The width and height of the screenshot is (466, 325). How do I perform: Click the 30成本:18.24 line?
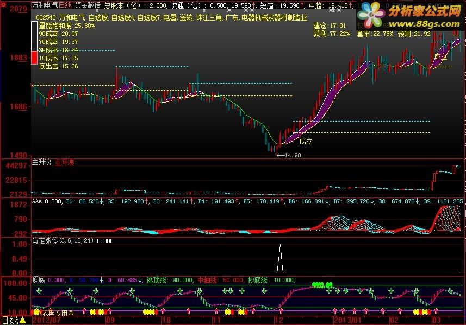(59, 50)
